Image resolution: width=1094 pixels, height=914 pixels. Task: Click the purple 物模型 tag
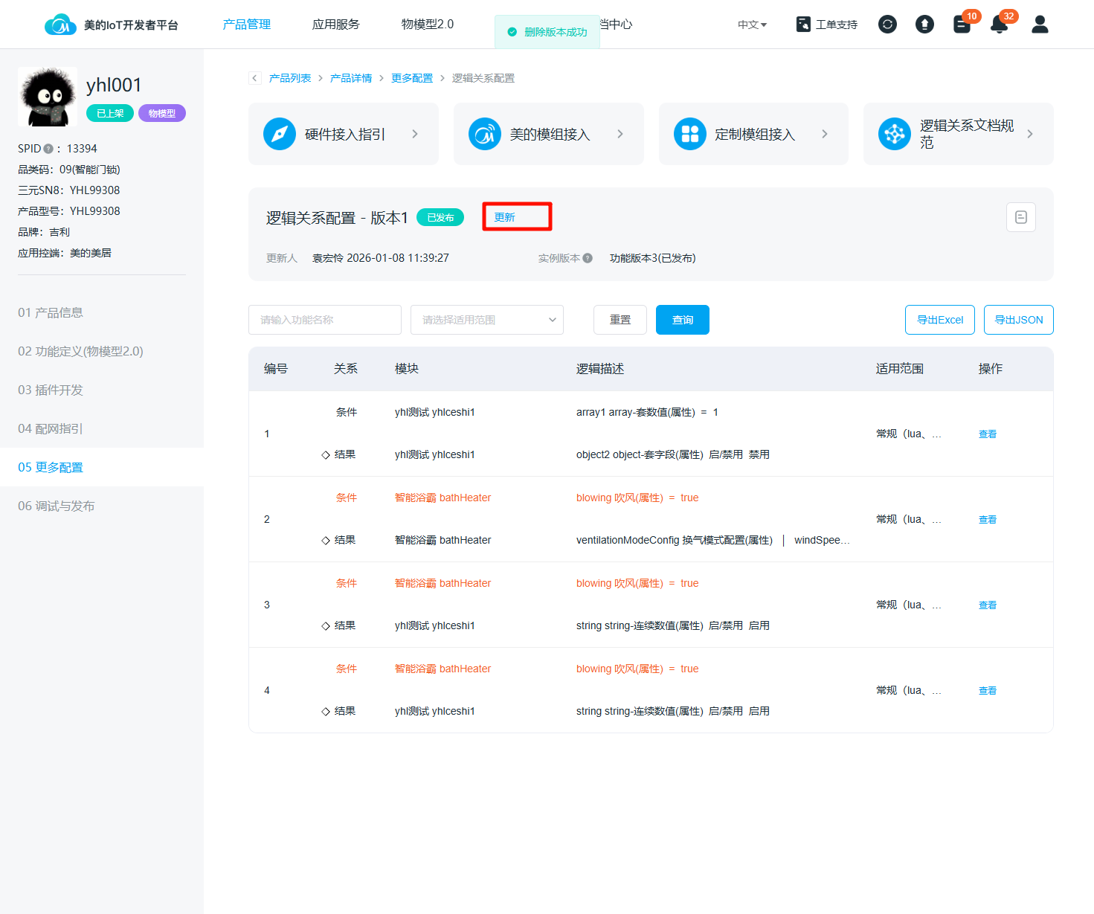(x=162, y=113)
